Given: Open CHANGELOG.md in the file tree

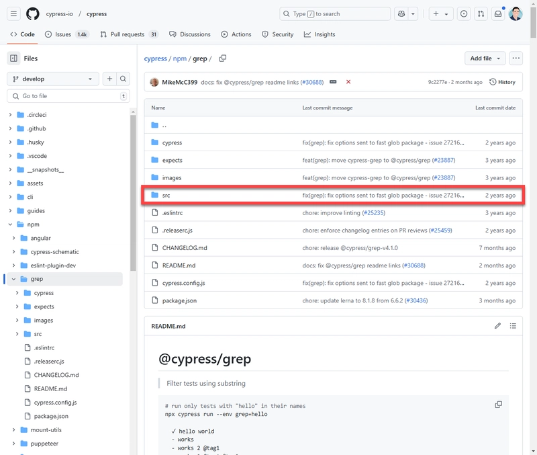Looking at the screenshot, I should pyautogui.click(x=56, y=375).
